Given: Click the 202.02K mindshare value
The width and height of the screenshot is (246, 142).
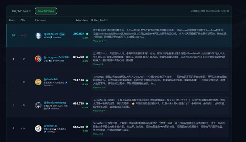Looking at the screenshot, I should (x=79, y=34).
